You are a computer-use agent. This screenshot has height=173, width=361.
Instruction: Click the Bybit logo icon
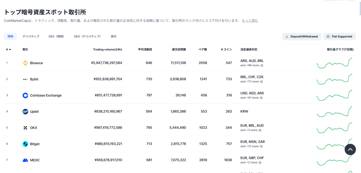coord(25,79)
